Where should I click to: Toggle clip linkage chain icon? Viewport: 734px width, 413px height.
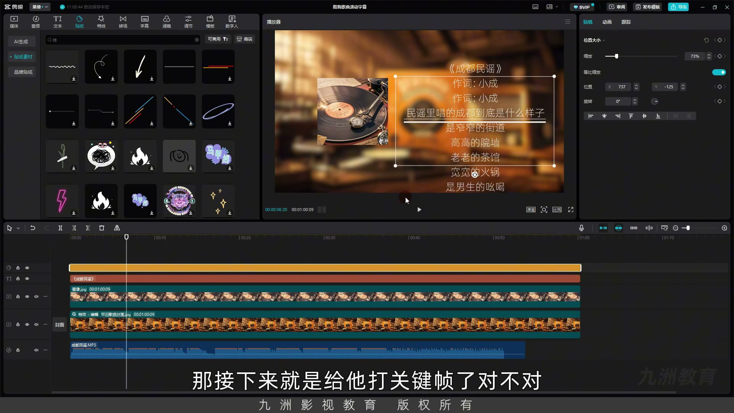coord(634,228)
